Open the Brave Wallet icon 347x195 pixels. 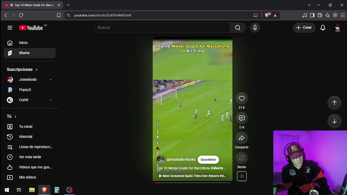click(320, 15)
